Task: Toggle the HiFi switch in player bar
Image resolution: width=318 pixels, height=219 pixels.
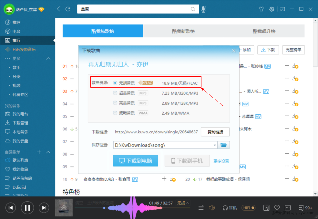Action: [x=249, y=208]
